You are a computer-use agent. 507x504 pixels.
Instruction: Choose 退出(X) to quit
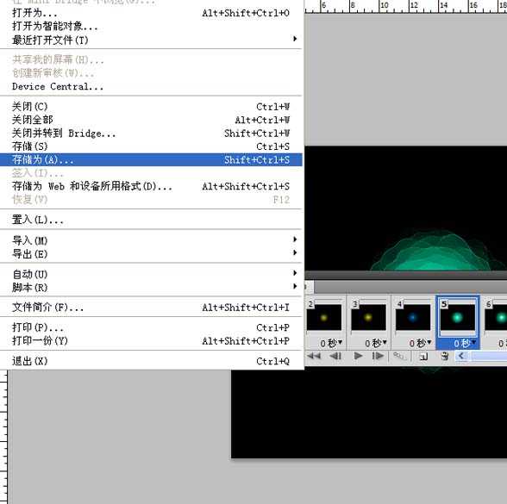tap(152, 361)
